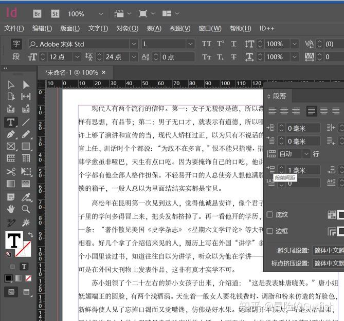
Task: Select the Pen tool
Action: tap(11, 134)
